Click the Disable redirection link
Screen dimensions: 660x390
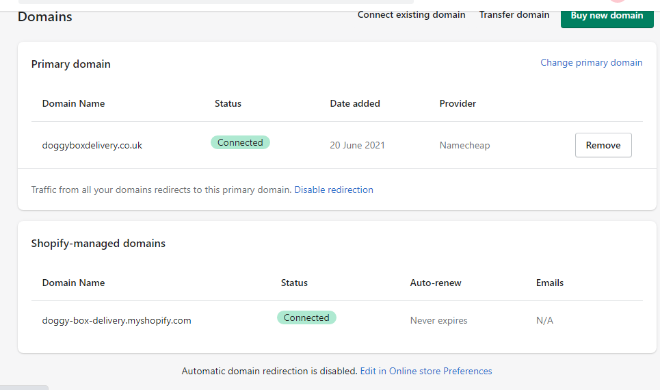tap(334, 190)
